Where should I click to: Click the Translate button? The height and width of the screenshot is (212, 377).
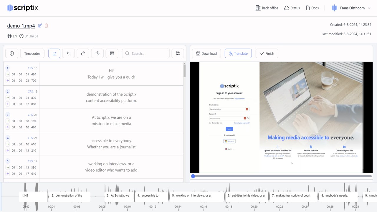click(x=238, y=53)
